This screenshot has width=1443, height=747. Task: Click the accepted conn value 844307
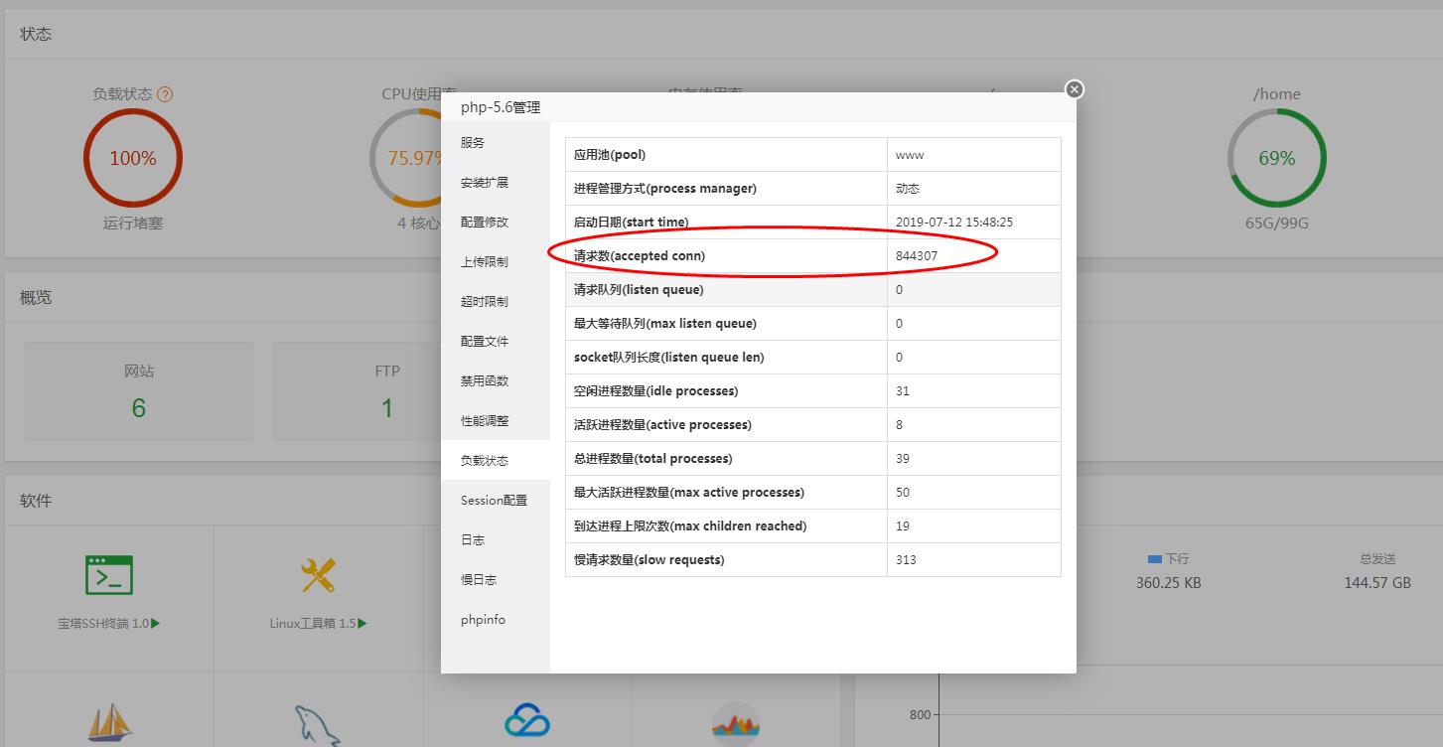pos(919,255)
